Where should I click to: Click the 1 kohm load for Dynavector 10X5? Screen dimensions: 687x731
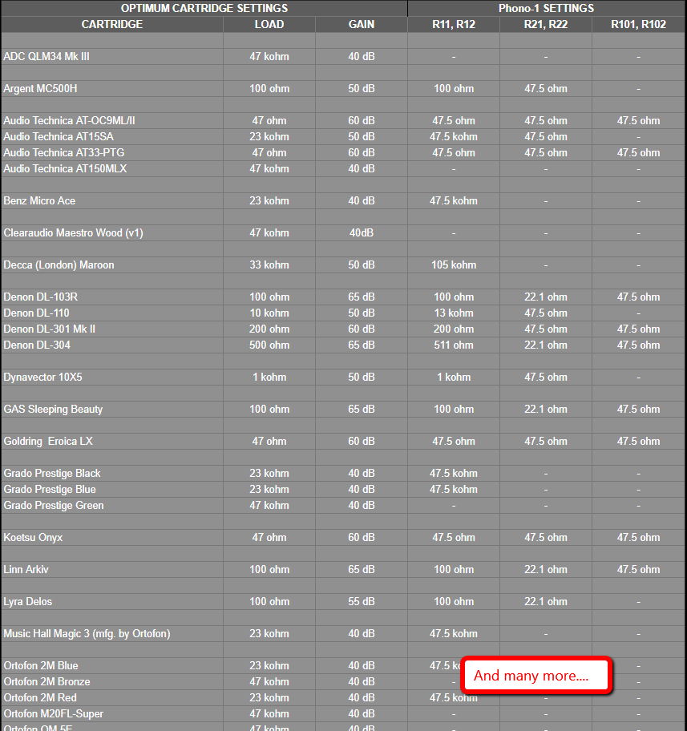point(269,378)
